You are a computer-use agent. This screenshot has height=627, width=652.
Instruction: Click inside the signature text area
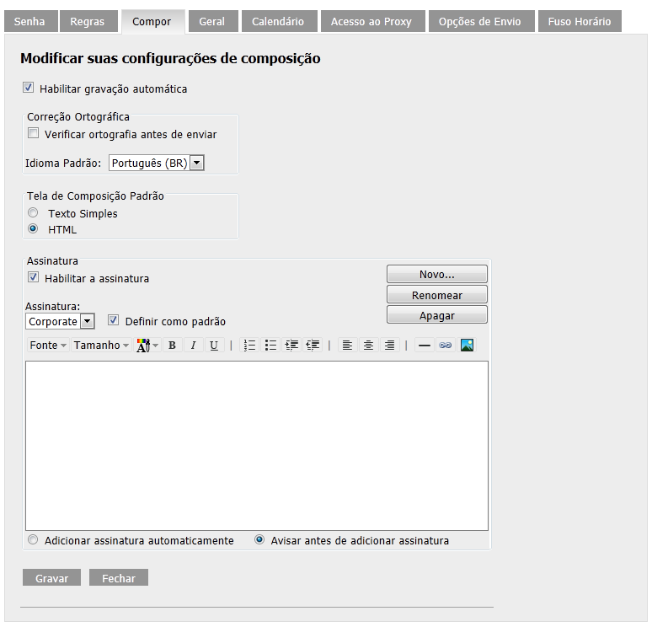pyautogui.click(x=257, y=446)
